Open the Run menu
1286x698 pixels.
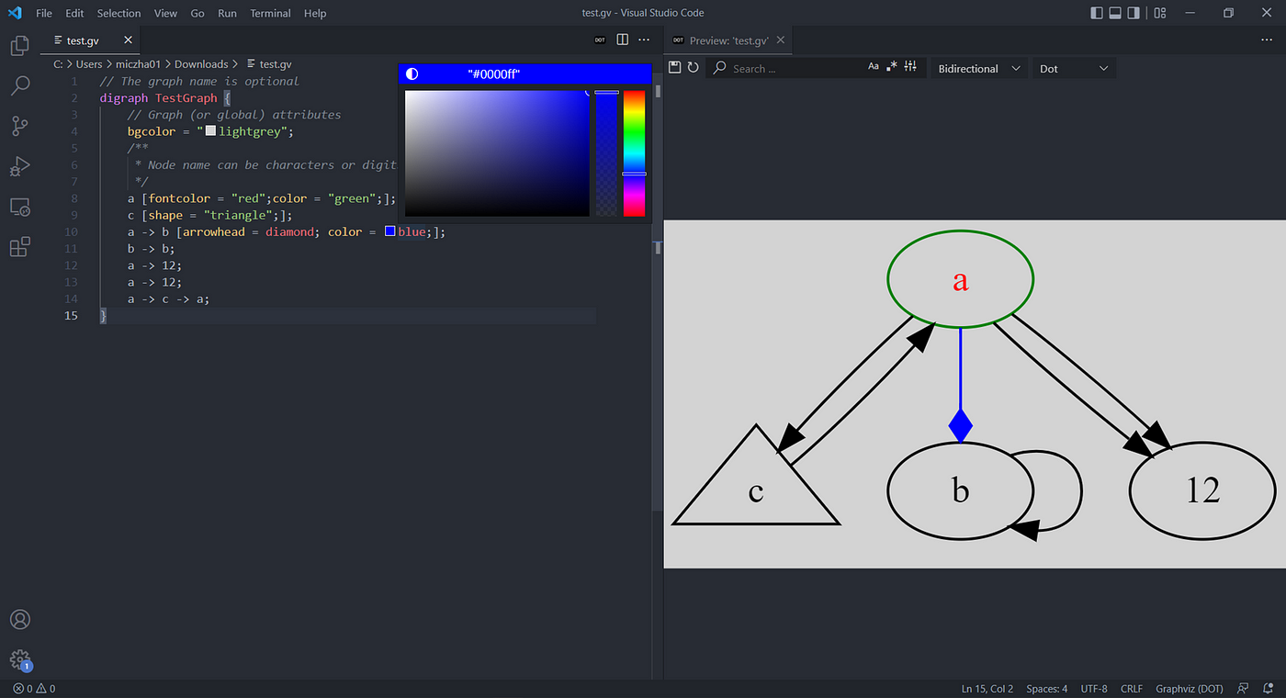(x=227, y=13)
